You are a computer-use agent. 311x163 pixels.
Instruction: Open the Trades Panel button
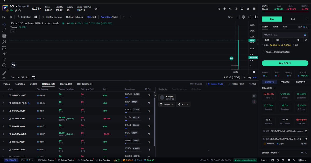point(236,84)
